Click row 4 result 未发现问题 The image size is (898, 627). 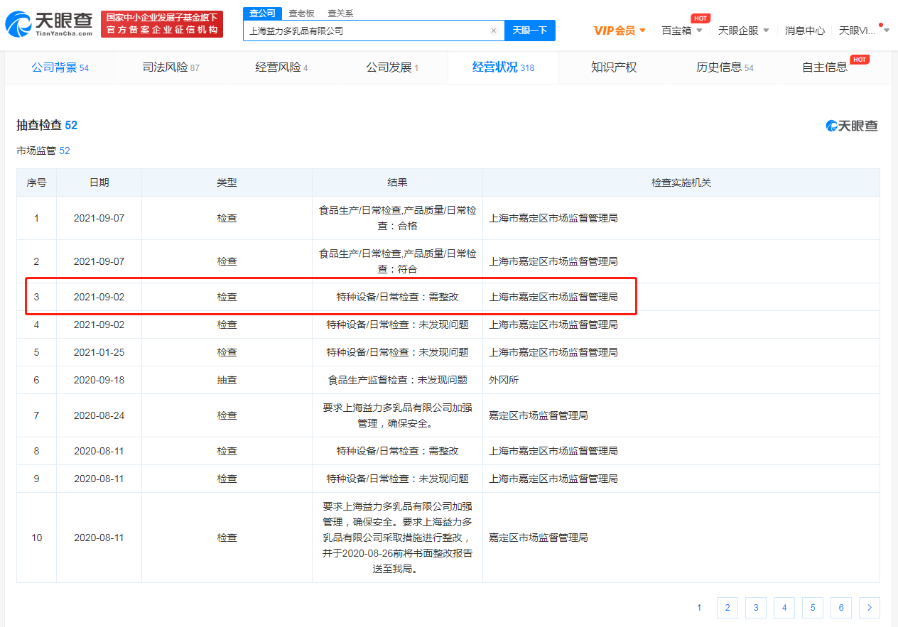tap(398, 325)
